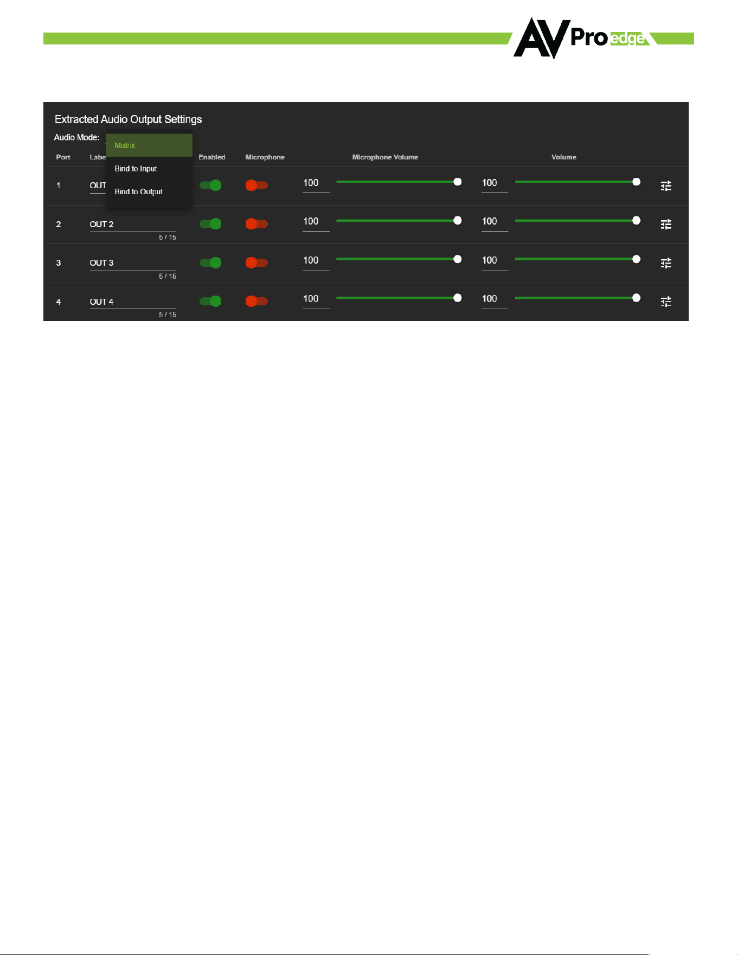738x955 pixels.
Task: Click Volume slider for OUT 4
Action: coord(577,298)
